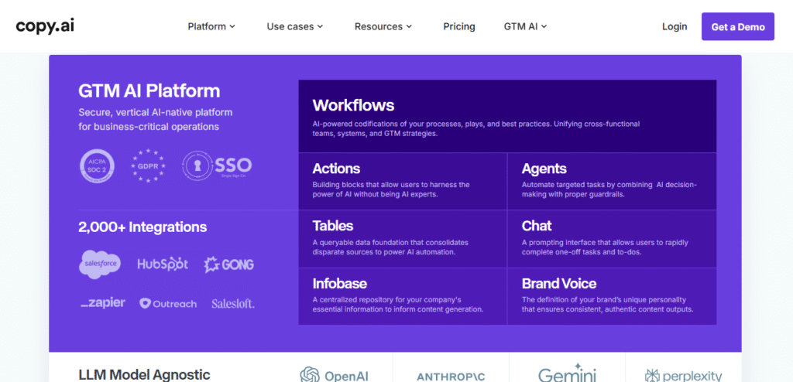Viewport: 793px width, 382px height.
Task: Expand the Resources chevron
Action: [409, 26]
